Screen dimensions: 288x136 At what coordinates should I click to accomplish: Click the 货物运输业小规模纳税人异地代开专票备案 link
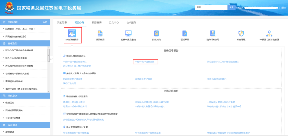point(83,120)
